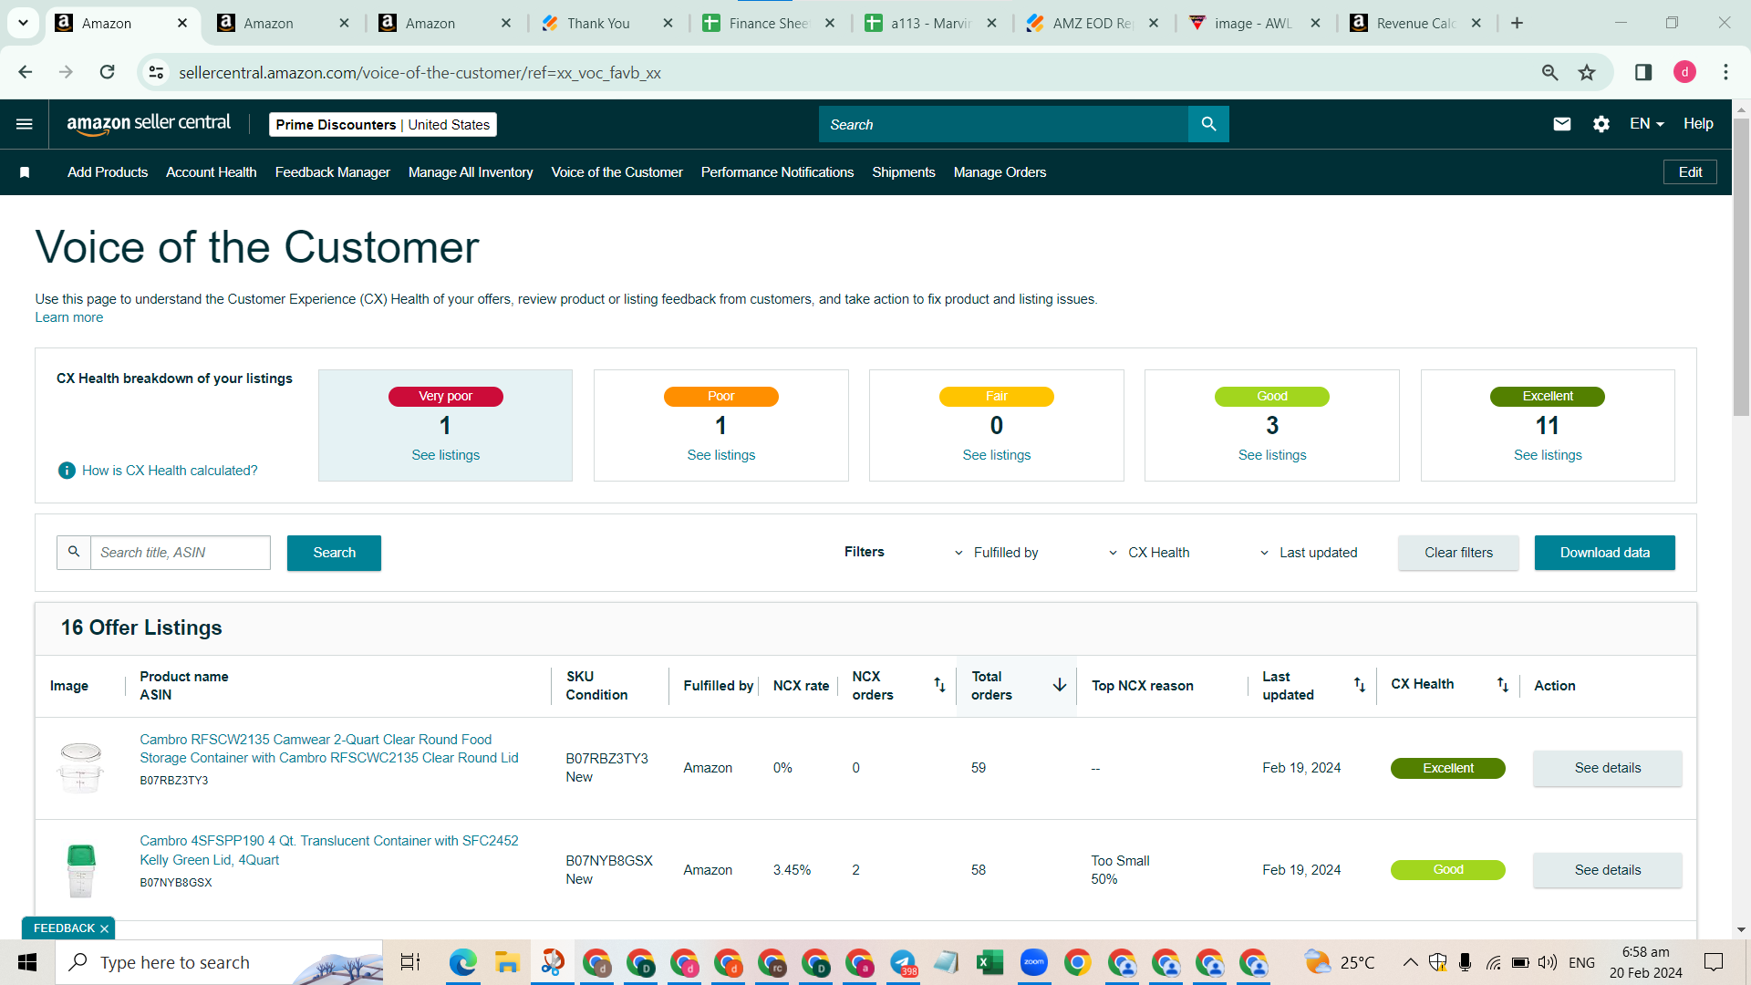Screen dimensions: 1751x985
Task: Open Performance Notifications menu item
Action: click(777, 172)
